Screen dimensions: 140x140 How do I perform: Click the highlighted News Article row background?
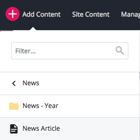(99, 129)
